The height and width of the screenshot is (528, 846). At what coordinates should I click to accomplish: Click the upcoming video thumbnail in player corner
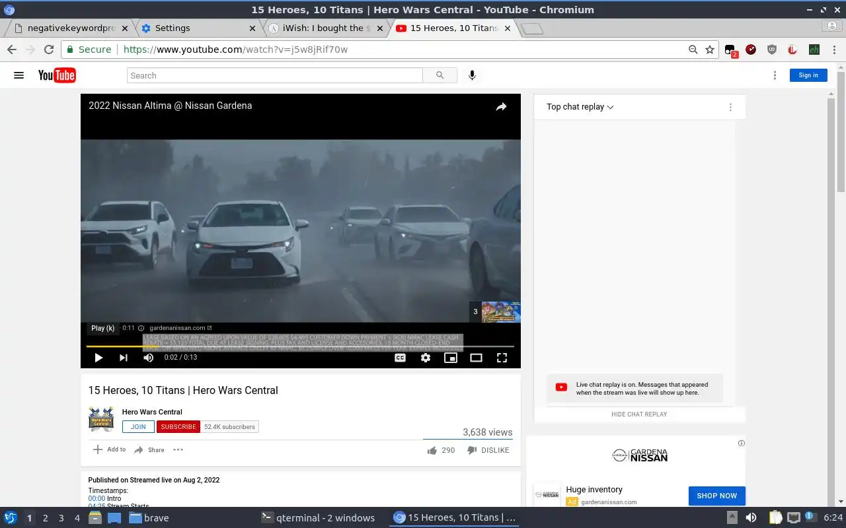click(500, 312)
